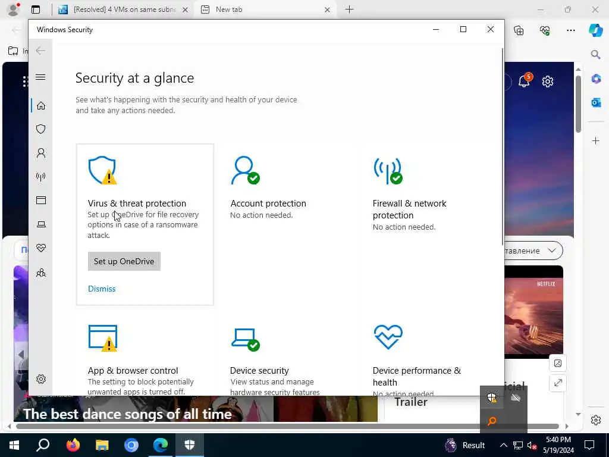609x457 pixels.
Task: Click the expand arrows button on page
Action: pos(558,383)
